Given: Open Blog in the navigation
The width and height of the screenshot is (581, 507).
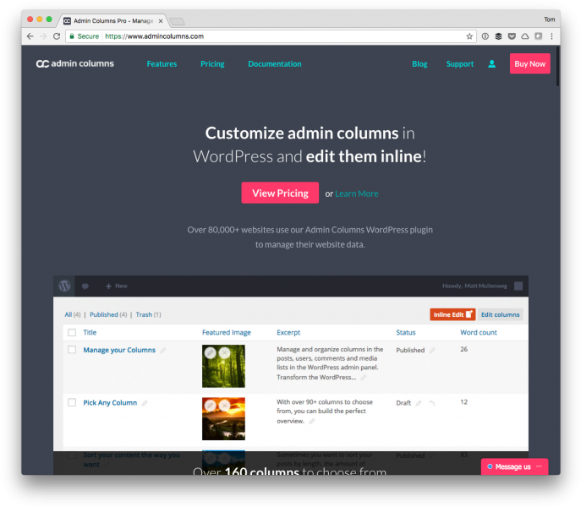Looking at the screenshot, I should pyautogui.click(x=419, y=63).
